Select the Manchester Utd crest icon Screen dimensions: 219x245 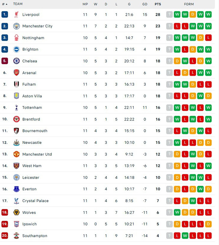click(17, 154)
